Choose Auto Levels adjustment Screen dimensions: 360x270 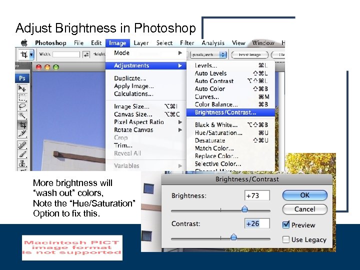click(x=230, y=73)
